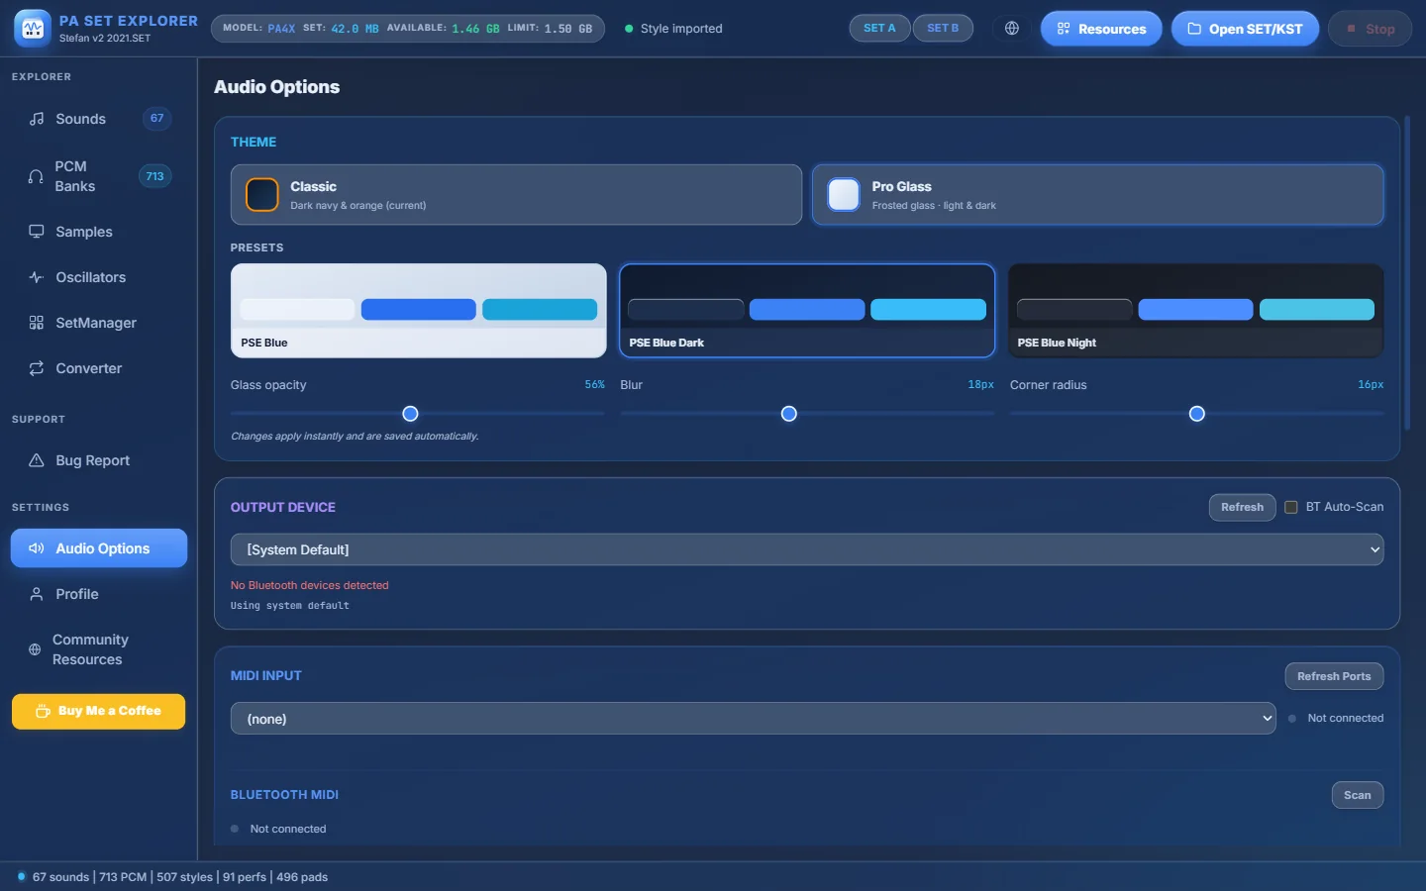Click the Sounds music note icon
The height and width of the screenshot is (891, 1426).
(37, 119)
